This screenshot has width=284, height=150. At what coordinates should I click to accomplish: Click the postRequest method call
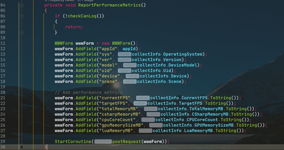(x=126, y=141)
